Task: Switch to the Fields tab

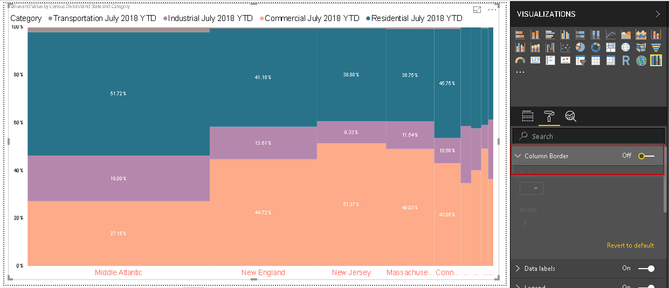Action: pyautogui.click(x=528, y=116)
